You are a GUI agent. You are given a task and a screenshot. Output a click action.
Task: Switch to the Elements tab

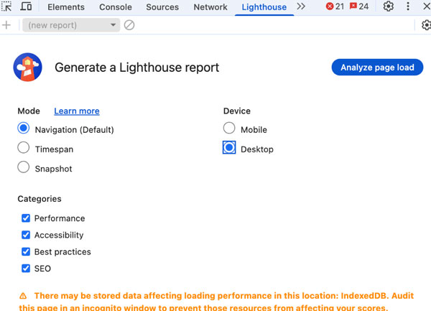pos(66,7)
